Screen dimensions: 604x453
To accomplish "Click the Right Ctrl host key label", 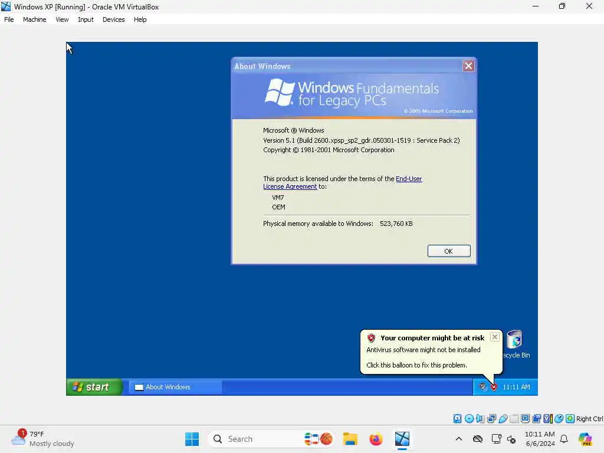I will (589, 419).
